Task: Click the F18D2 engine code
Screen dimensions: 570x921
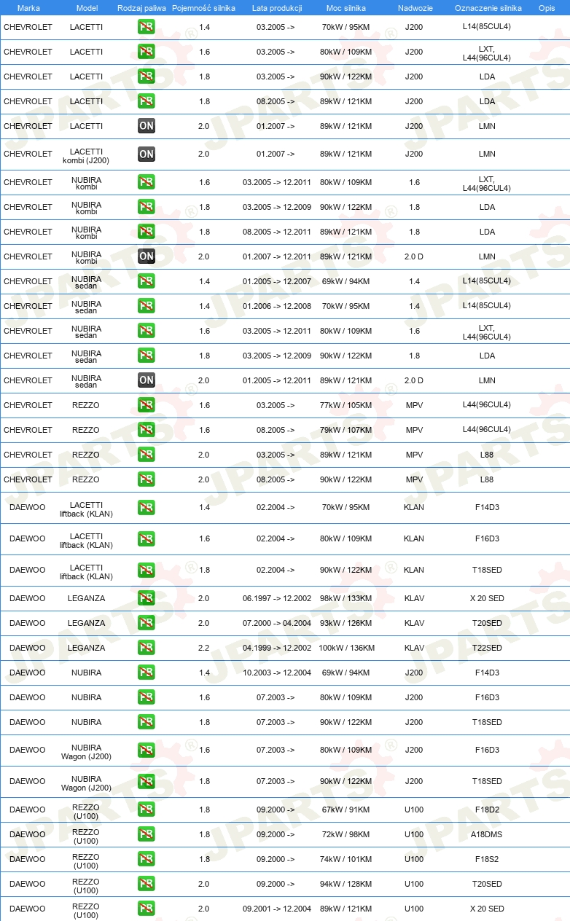Action: (487, 810)
